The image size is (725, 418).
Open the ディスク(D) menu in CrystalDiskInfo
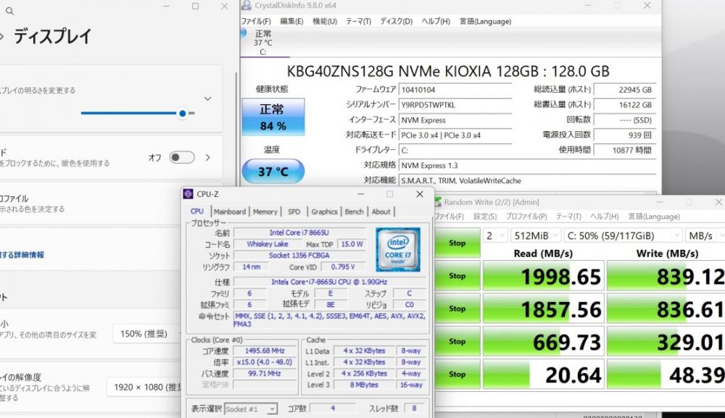tap(397, 21)
